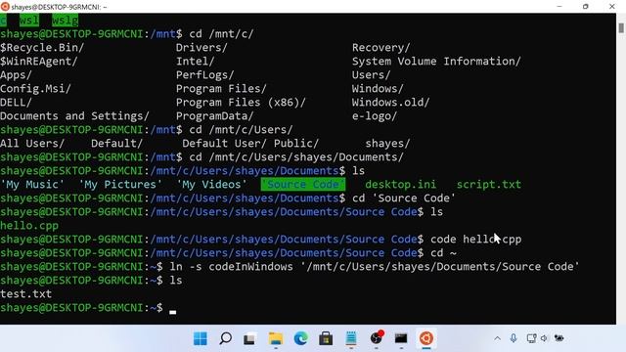Click 'ProgramData/' completion entry
The height and width of the screenshot is (352, 626).
pos(215,116)
